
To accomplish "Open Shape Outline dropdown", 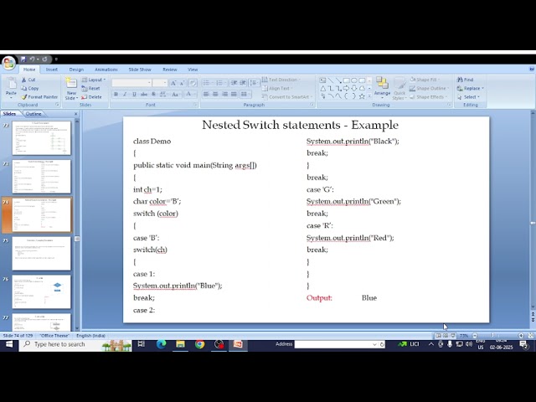I will coord(429,89).
